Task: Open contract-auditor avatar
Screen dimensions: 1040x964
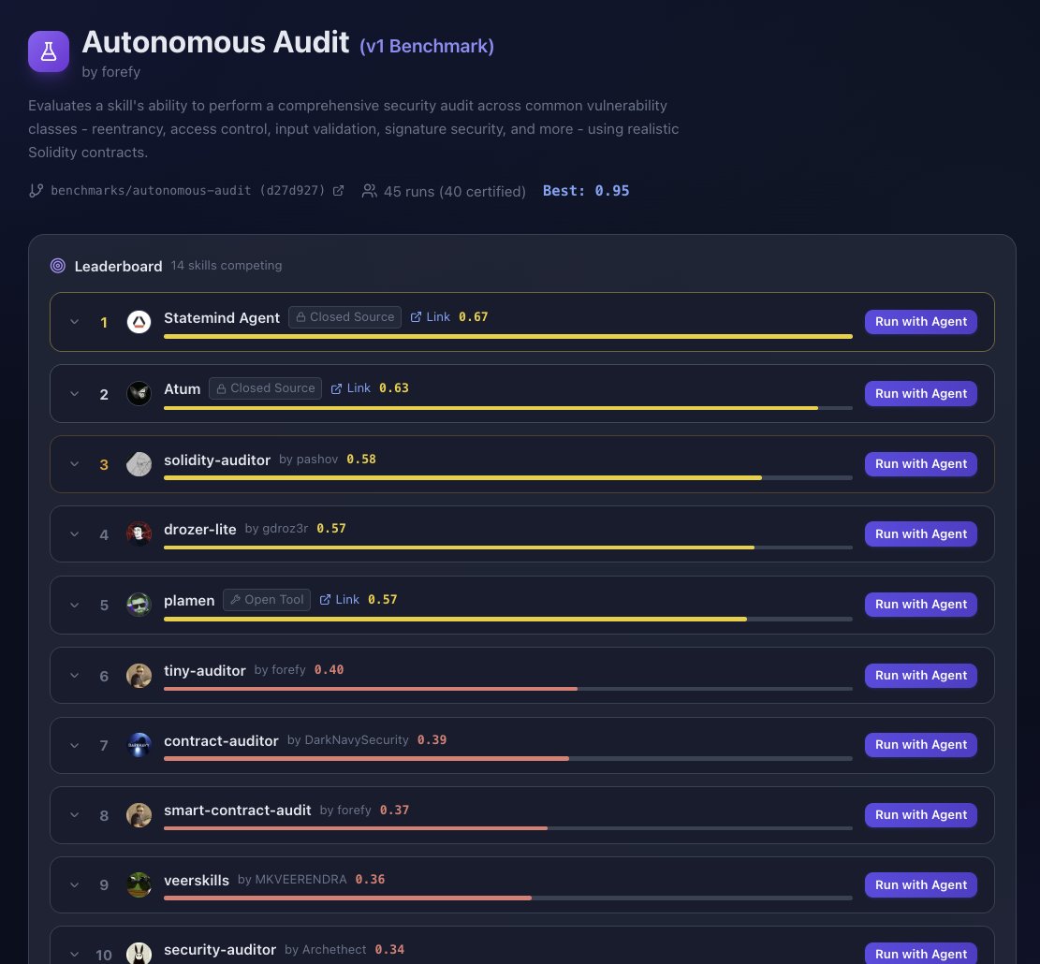Action: (x=139, y=745)
